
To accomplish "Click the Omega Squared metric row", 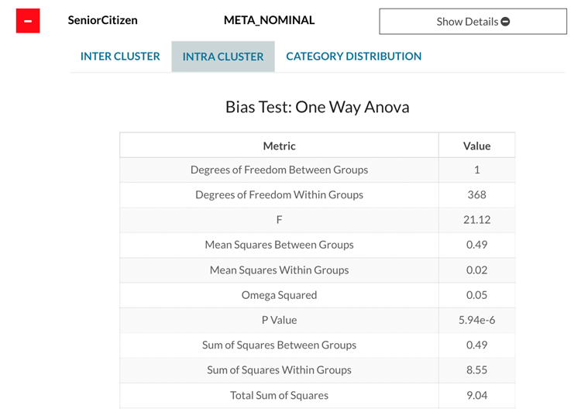I will coord(279,295).
